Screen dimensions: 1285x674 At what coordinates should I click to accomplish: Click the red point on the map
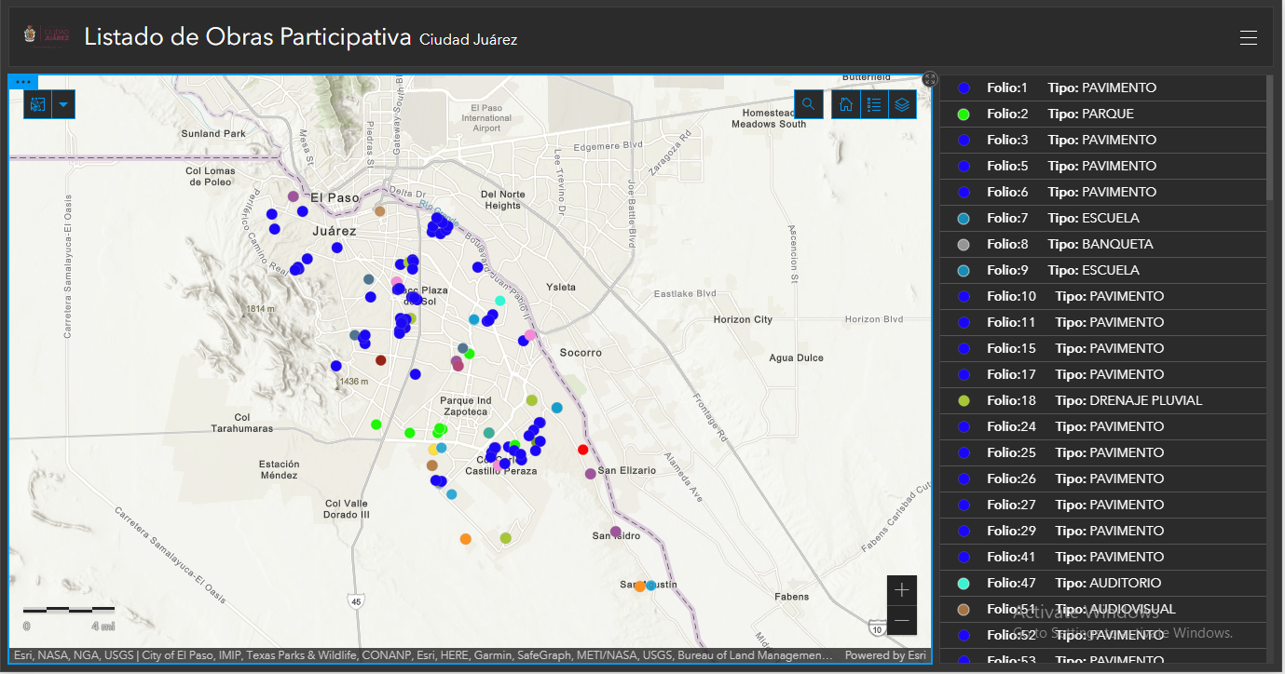point(583,450)
